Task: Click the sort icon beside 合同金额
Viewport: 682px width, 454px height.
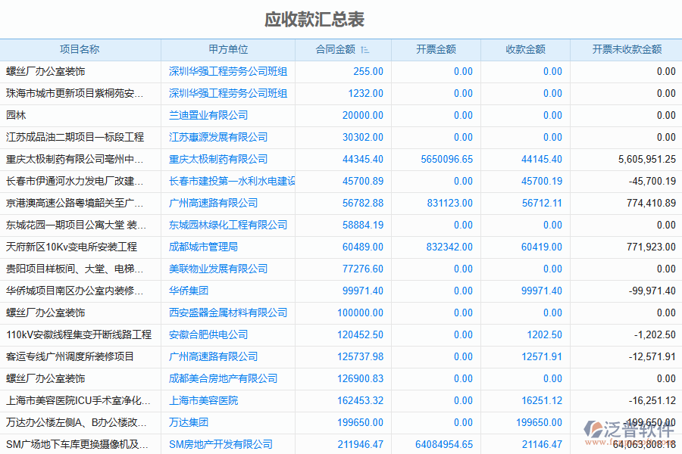Action: (x=365, y=50)
